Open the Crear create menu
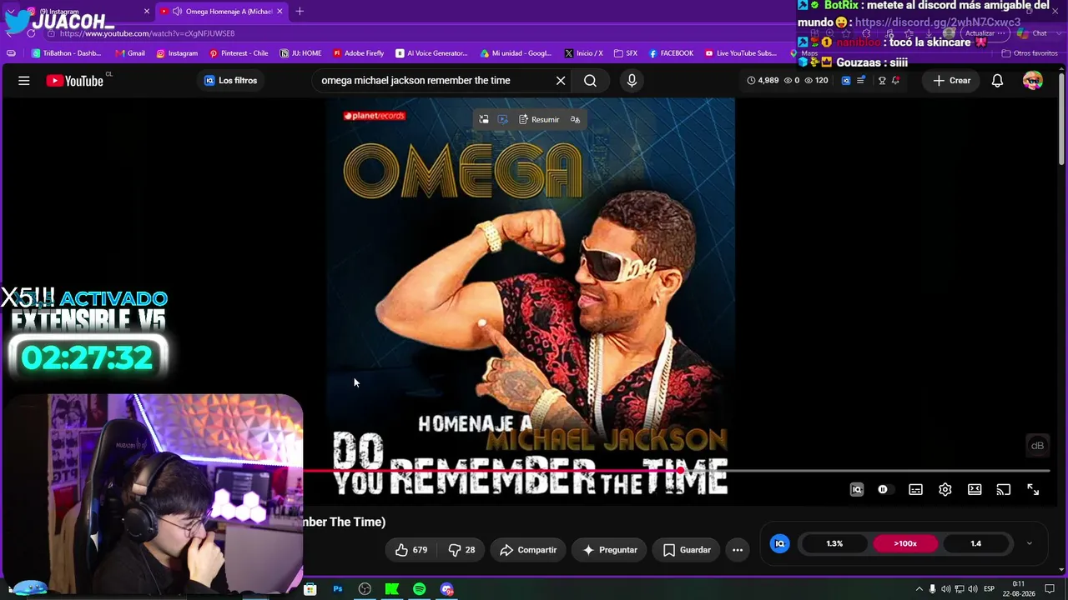The image size is (1068, 600). (951, 81)
